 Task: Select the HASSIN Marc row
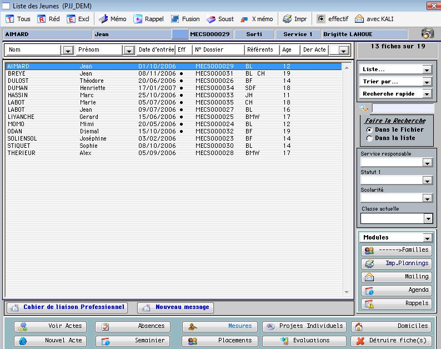173,95
